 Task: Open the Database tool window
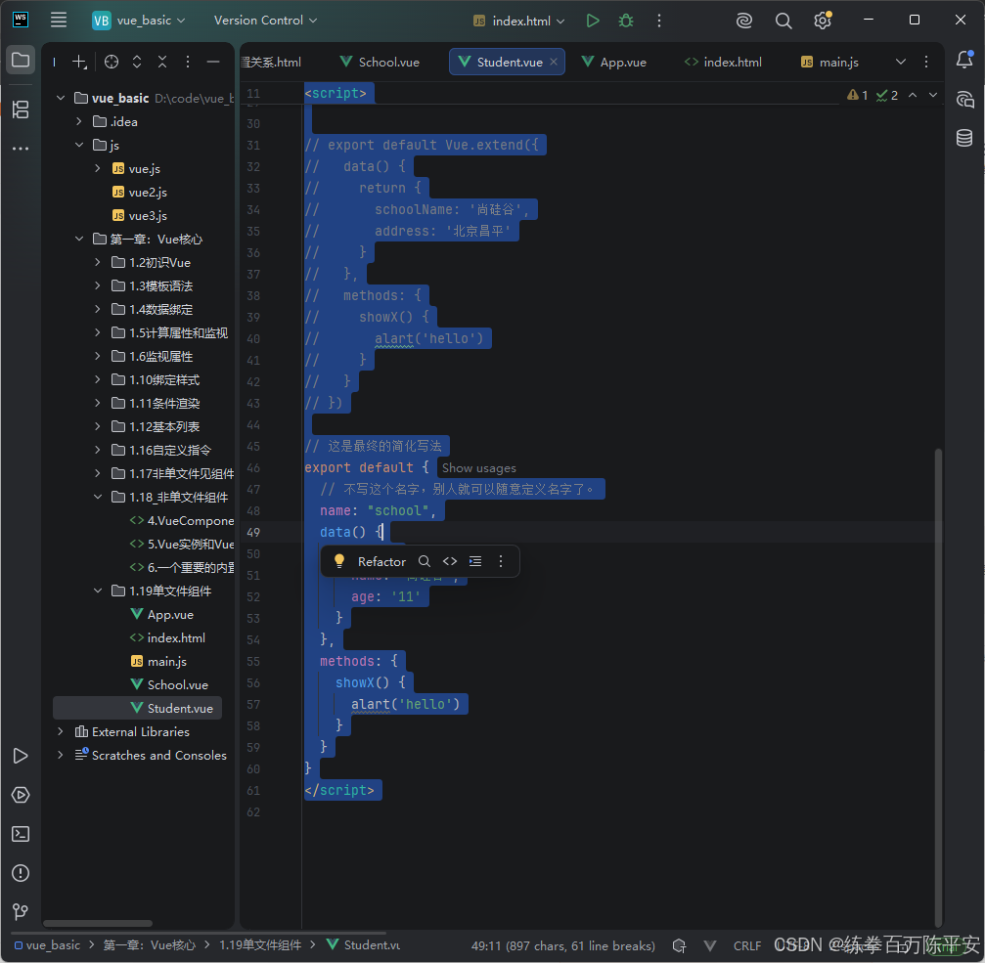point(964,138)
